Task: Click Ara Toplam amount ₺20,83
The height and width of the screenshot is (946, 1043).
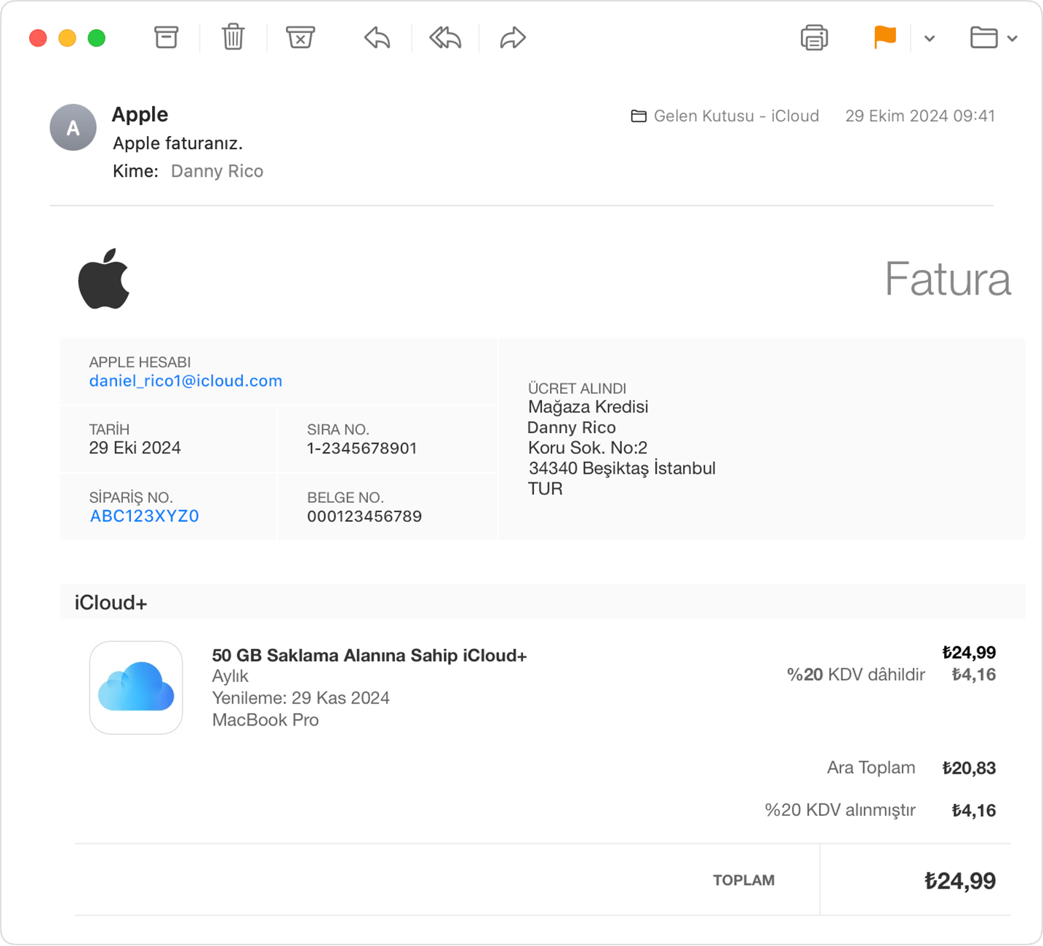Action: click(969, 768)
